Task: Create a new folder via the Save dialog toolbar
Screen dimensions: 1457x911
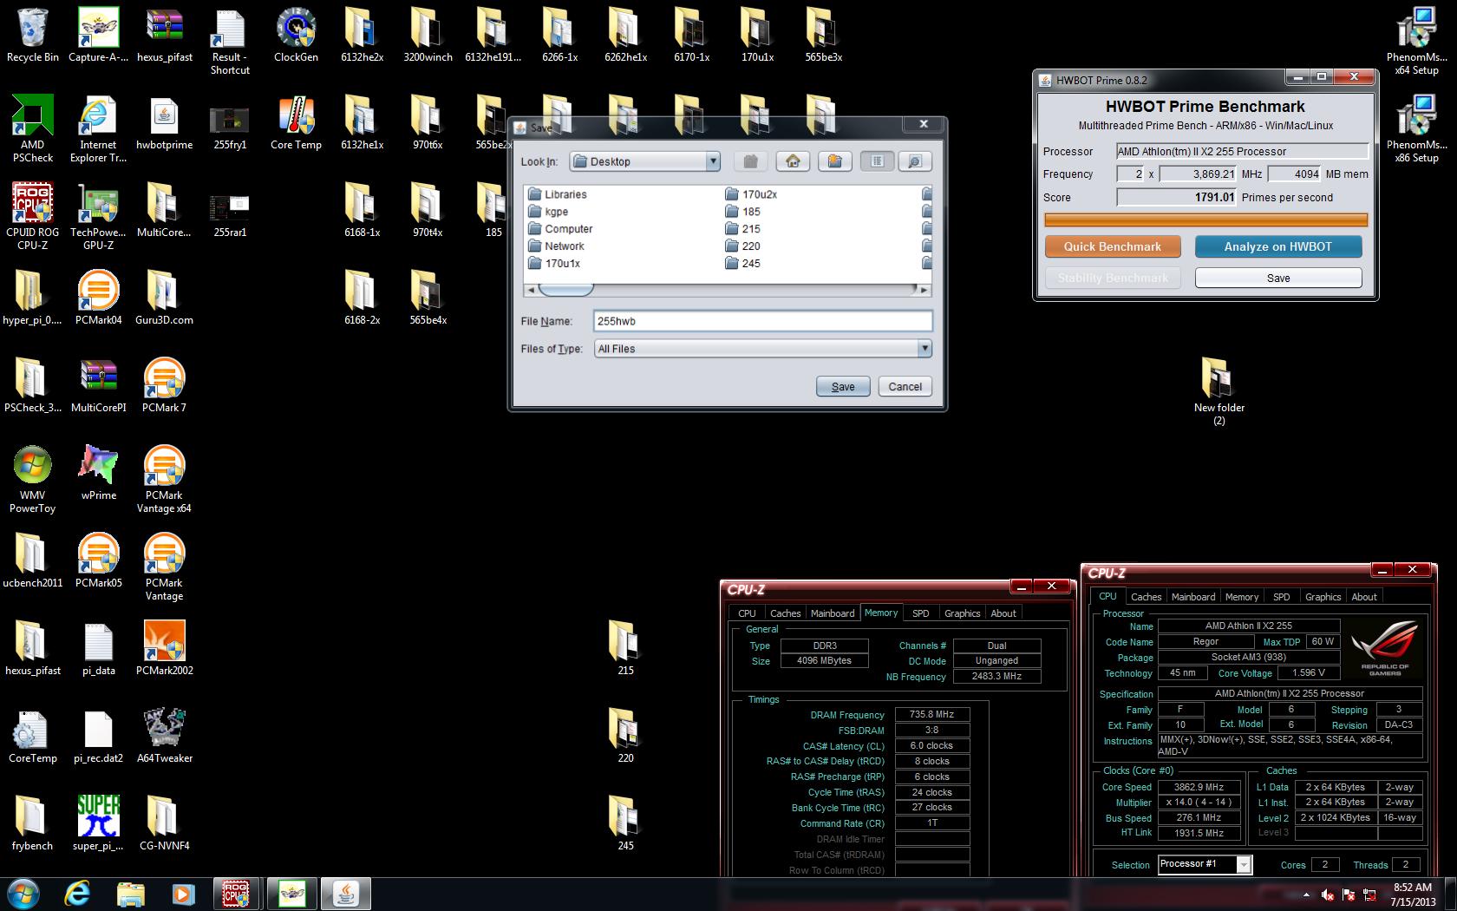Action: pyautogui.click(x=834, y=161)
